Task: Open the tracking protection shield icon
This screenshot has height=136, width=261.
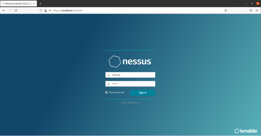Action: [x=41, y=10]
